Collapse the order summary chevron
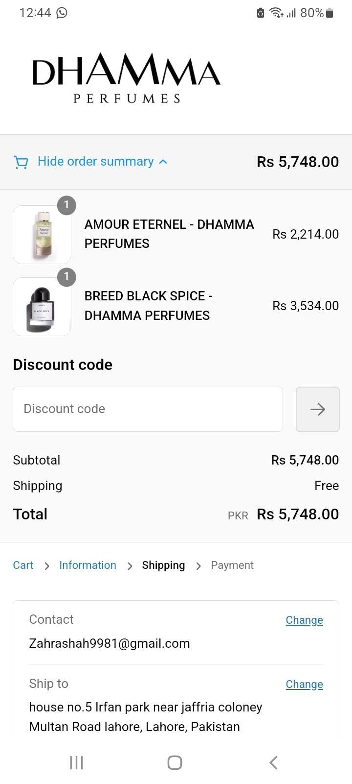352x784 pixels. (163, 162)
